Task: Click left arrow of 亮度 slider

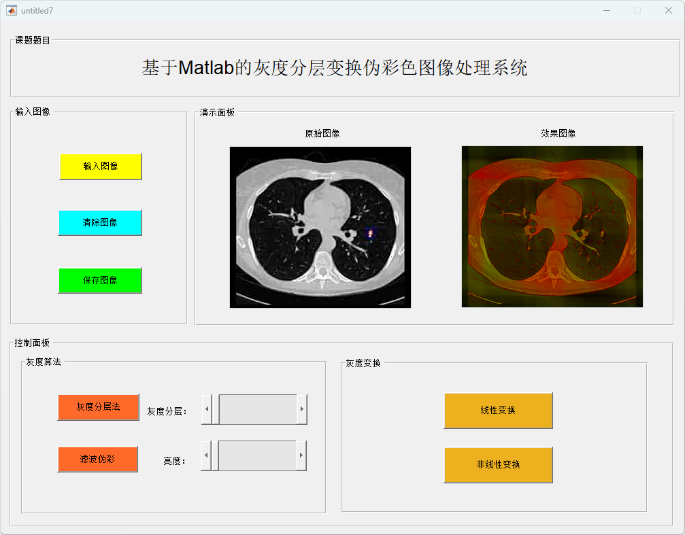Action: [206, 455]
